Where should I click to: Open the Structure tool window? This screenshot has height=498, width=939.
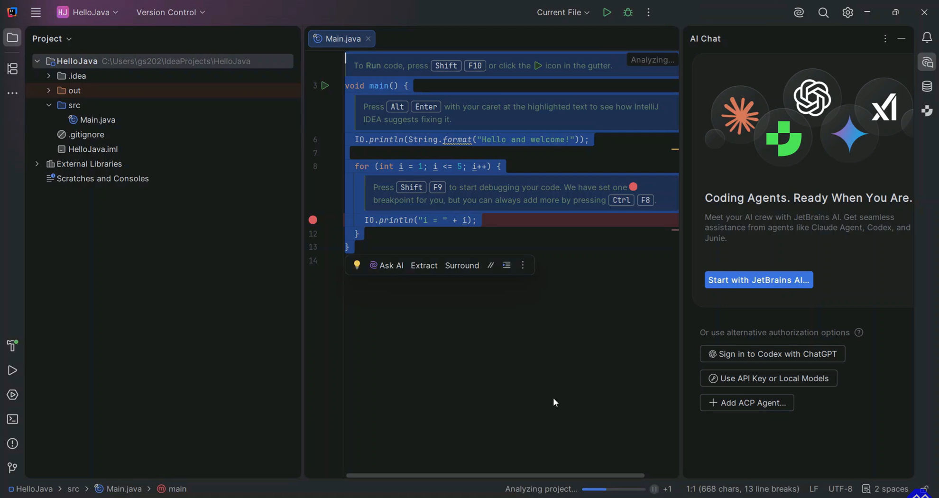(x=12, y=69)
